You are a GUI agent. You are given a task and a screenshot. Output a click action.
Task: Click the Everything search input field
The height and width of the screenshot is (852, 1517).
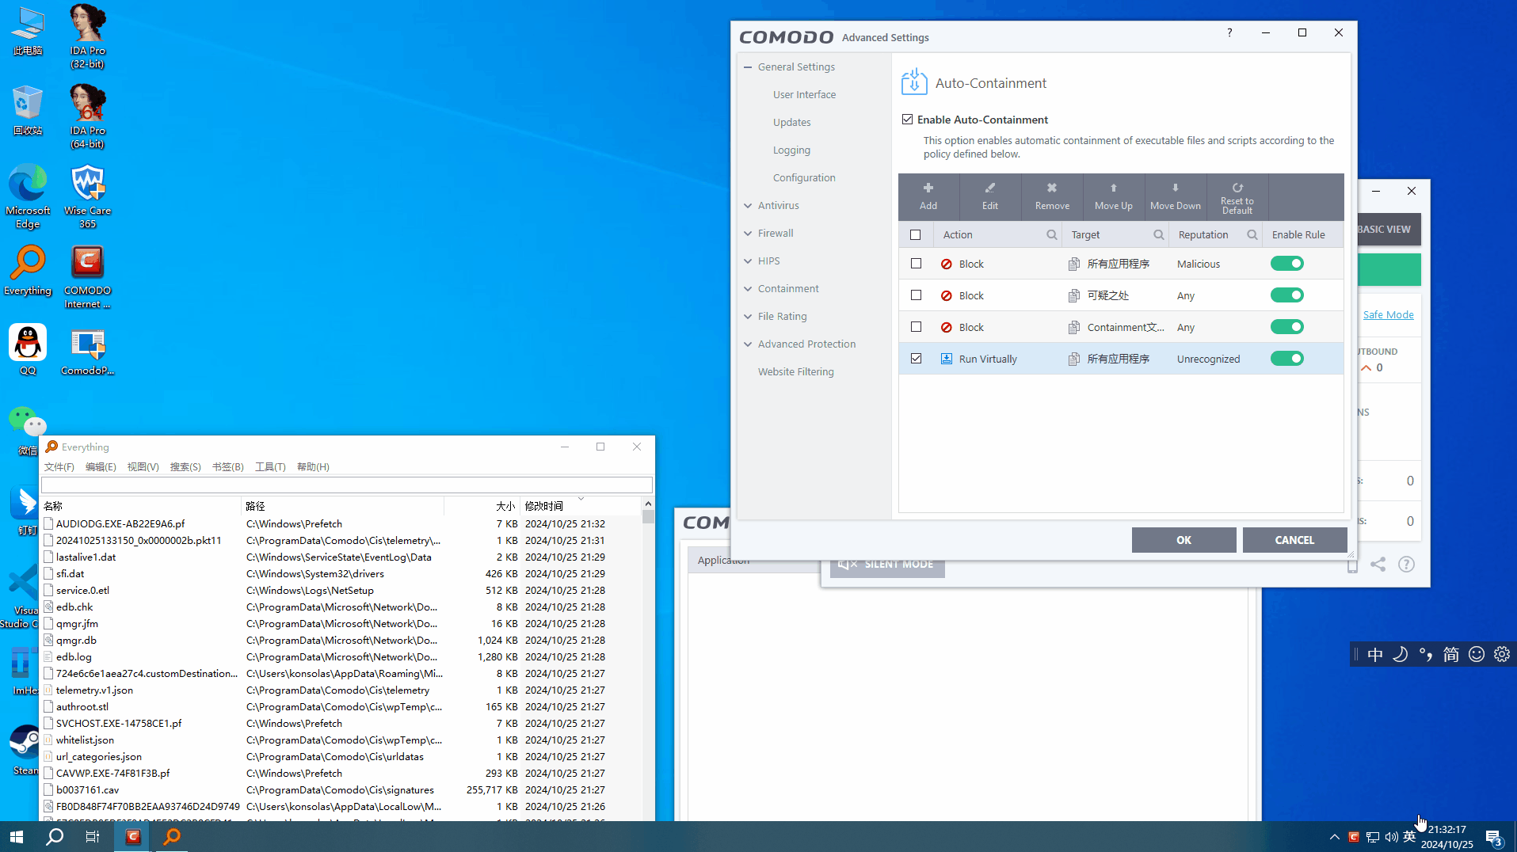(x=346, y=485)
